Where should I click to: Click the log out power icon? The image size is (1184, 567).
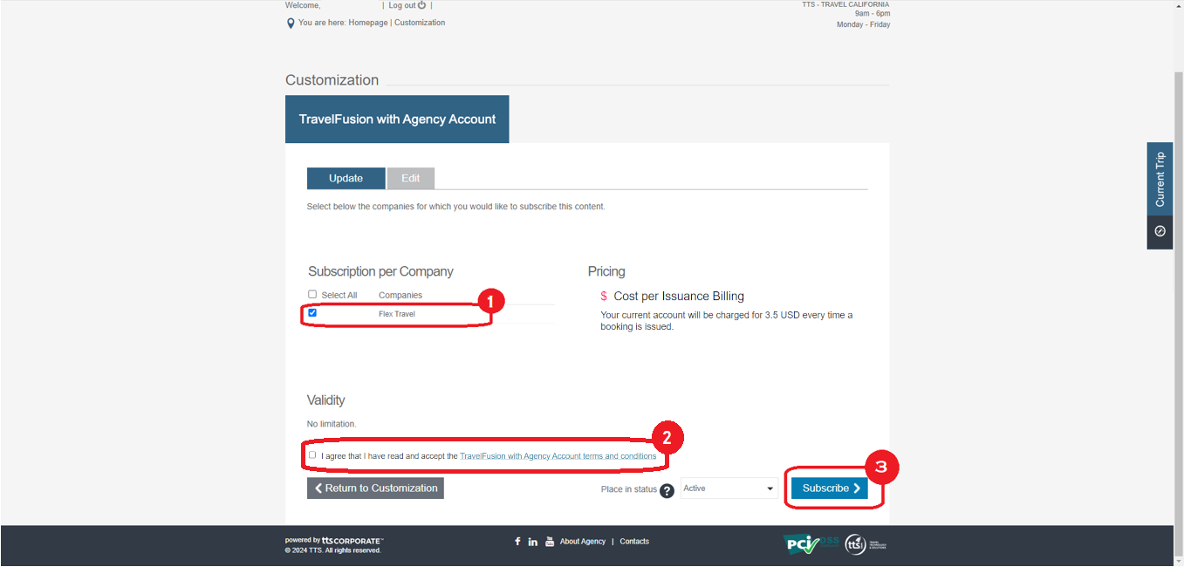(422, 5)
